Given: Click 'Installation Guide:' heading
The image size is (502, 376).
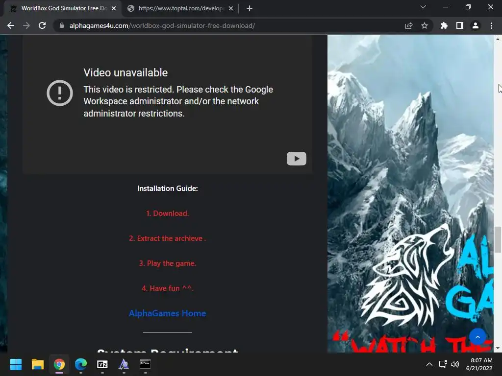Looking at the screenshot, I should 168,188.
